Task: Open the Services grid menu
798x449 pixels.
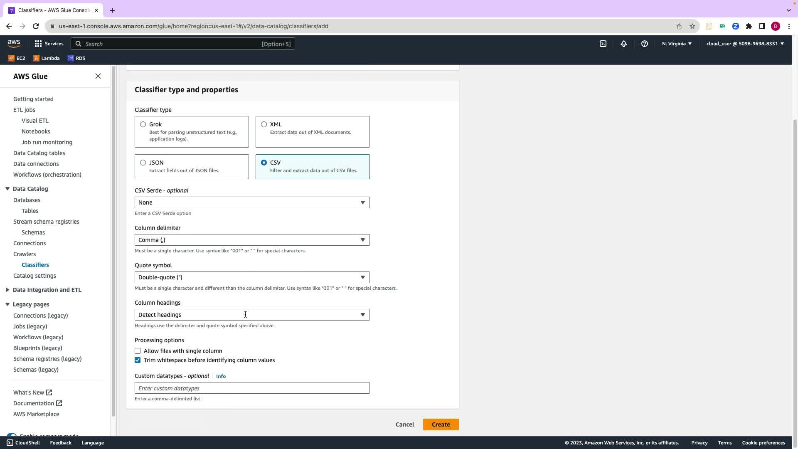Action: (x=49, y=44)
